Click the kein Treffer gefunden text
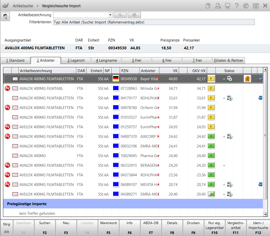The height and width of the screenshot is (236, 270). click(37, 213)
